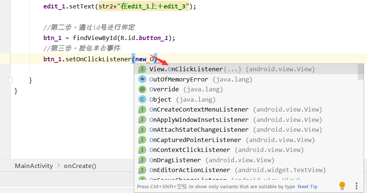
Task: Click lightning exception icon beside OutOfMemoryError
Action: (x=142, y=79)
